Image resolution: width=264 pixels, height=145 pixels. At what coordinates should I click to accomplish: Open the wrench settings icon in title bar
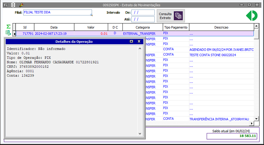click(x=22, y=5)
